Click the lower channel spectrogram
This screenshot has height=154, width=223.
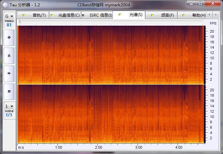click(111, 114)
